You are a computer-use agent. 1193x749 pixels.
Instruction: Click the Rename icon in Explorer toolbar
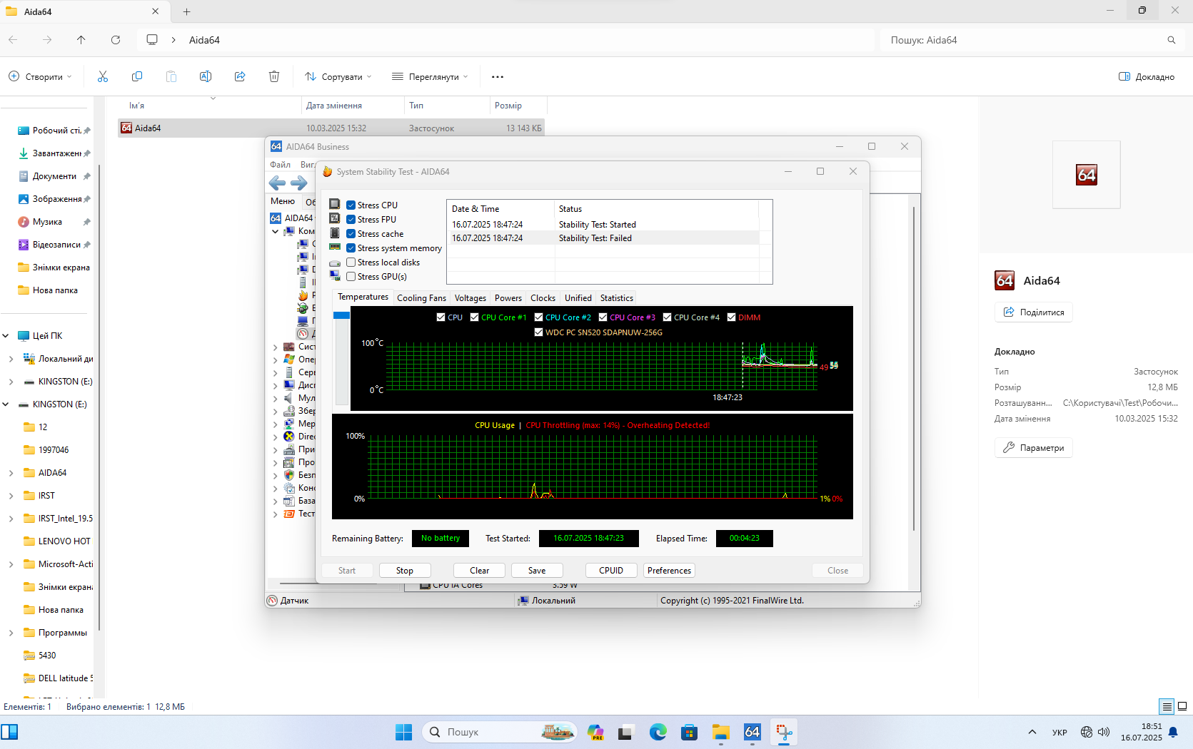pyautogui.click(x=206, y=76)
